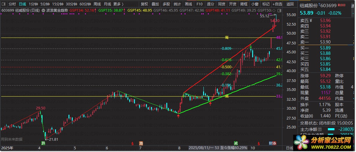Click the 外盘 value 44156

(325, 99)
